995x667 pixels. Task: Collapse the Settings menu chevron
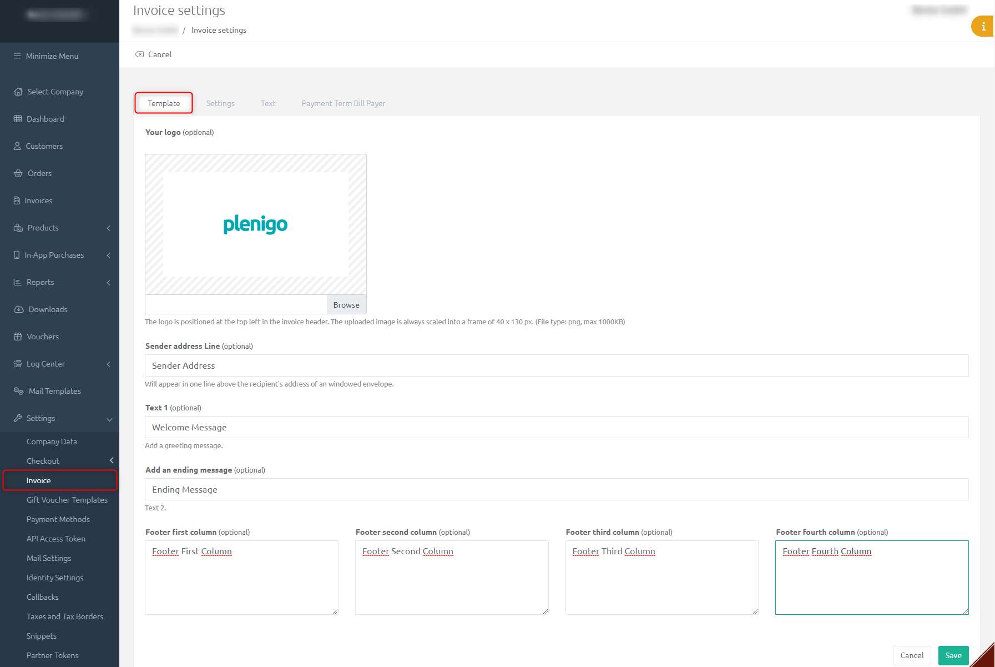109,419
